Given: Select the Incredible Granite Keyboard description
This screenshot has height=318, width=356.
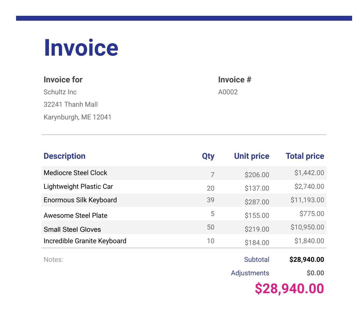Looking at the screenshot, I should pyautogui.click(x=85, y=241).
